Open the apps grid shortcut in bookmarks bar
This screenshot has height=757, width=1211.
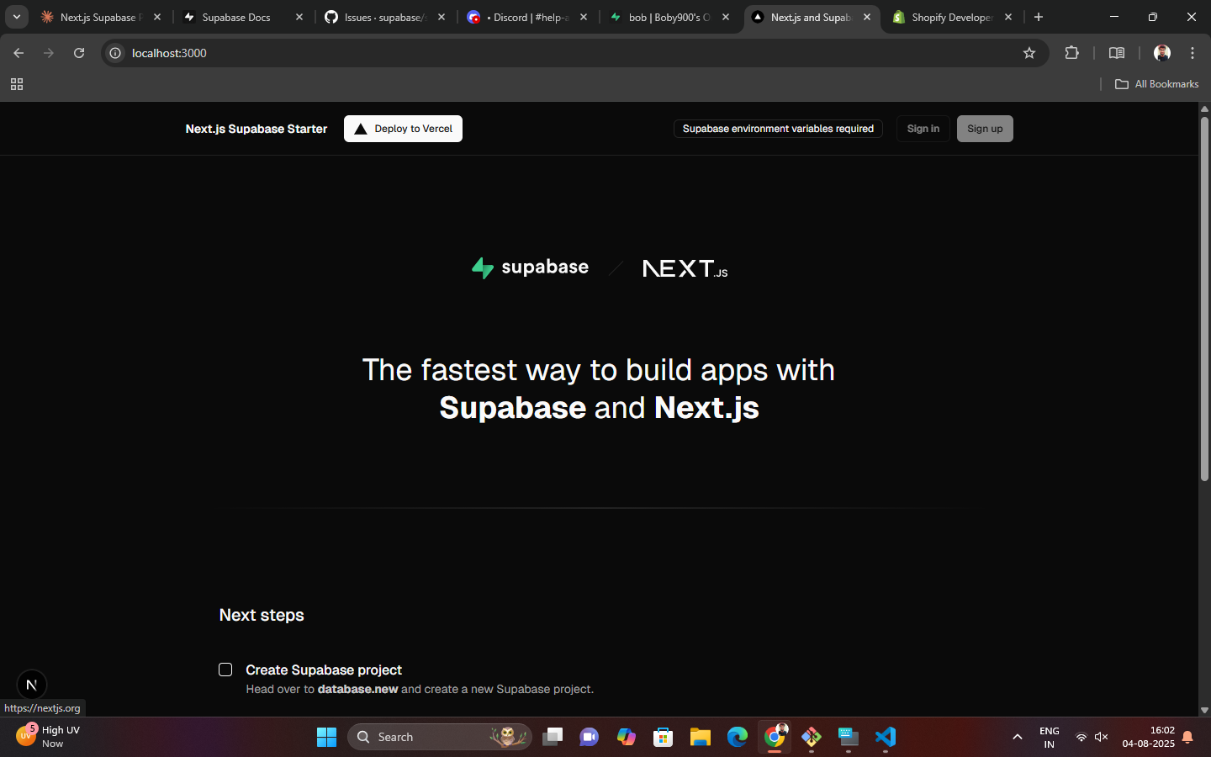coord(17,84)
